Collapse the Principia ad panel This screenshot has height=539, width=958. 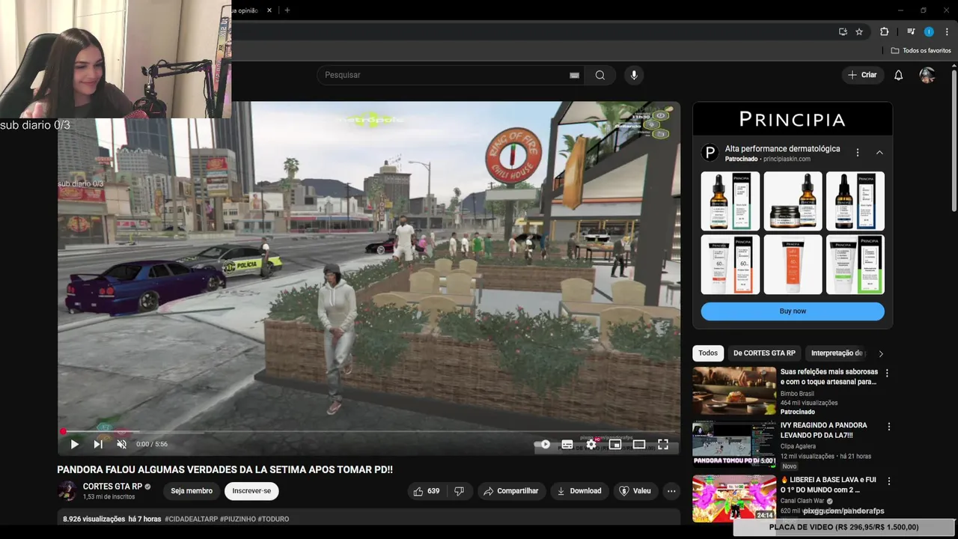click(x=879, y=153)
